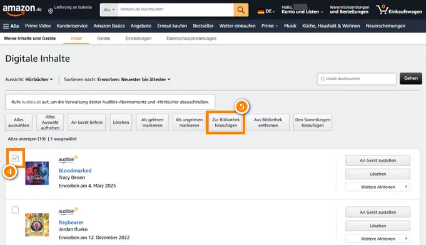Switch to the Inhalt tab

coord(76,38)
